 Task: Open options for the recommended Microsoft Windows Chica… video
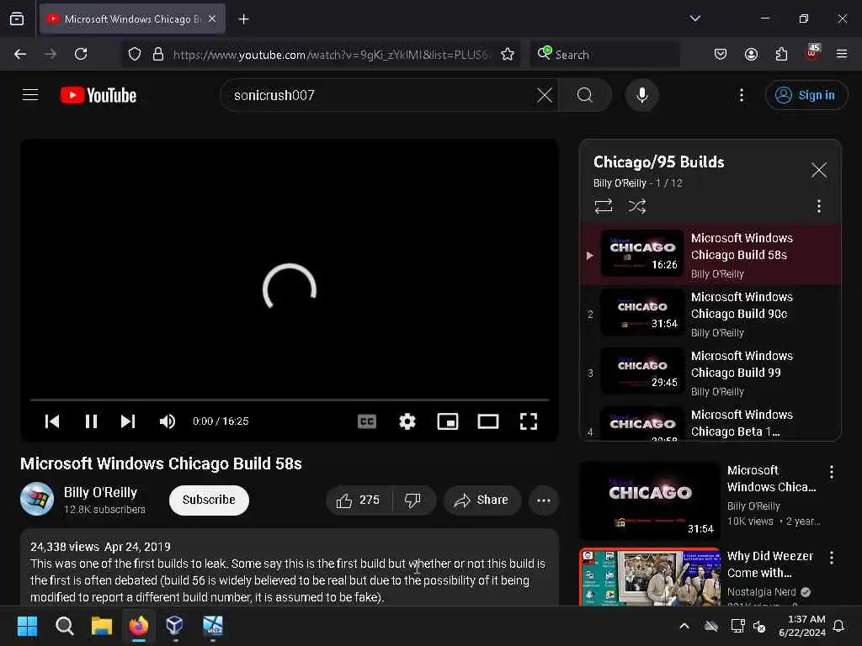[x=832, y=471]
